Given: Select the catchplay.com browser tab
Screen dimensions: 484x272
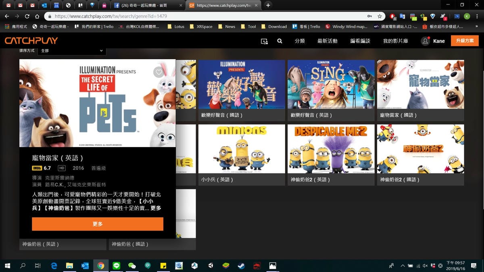Looking at the screenshot, I should pyautogui.click(x=223, y=5).
